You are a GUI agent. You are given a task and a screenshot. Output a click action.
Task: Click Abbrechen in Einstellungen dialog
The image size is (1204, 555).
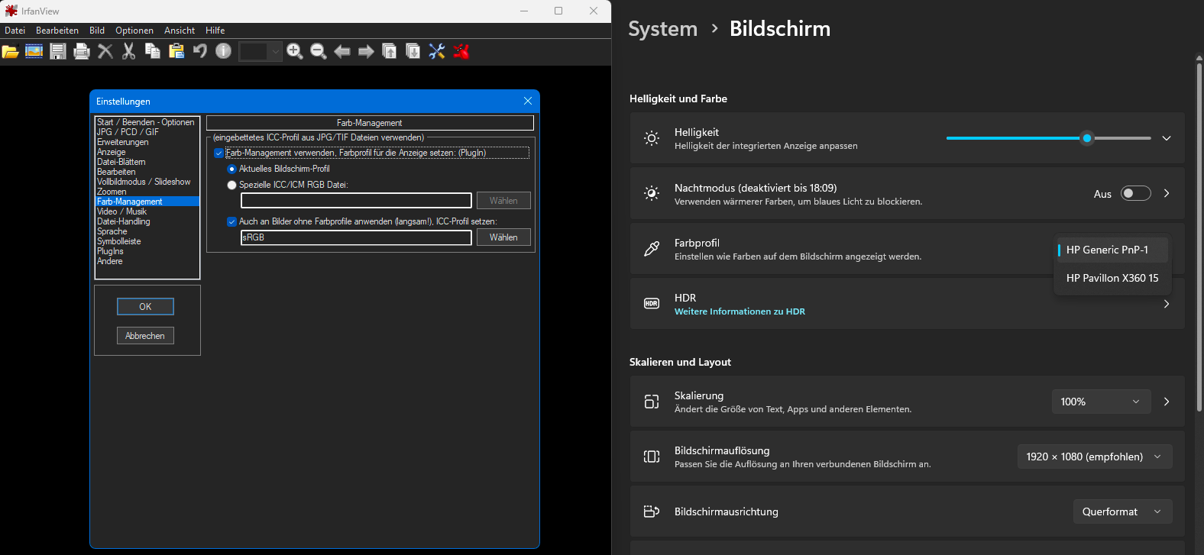(x=145, y=336)
